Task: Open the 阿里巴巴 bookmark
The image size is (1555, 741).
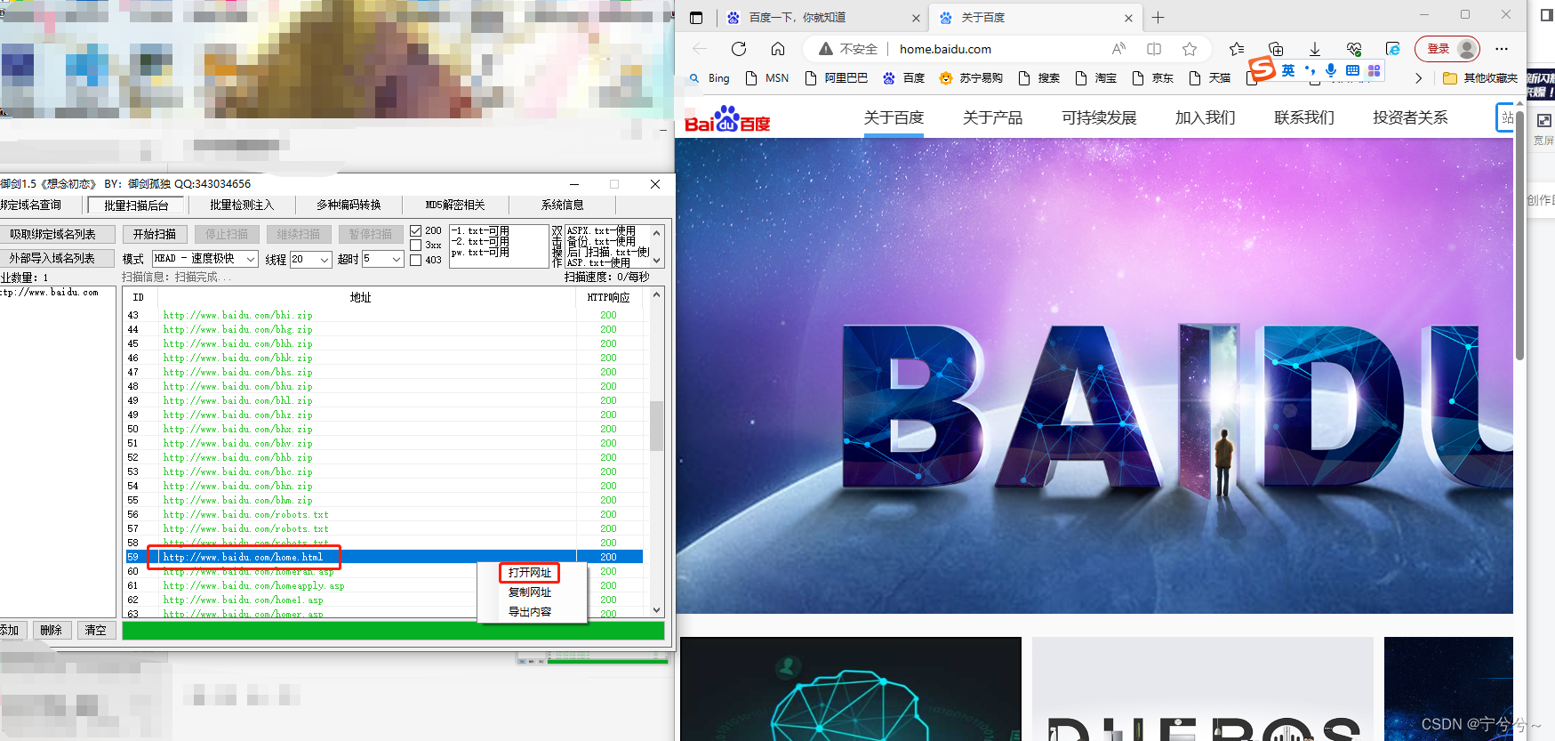Action: [x=837, y=78]
